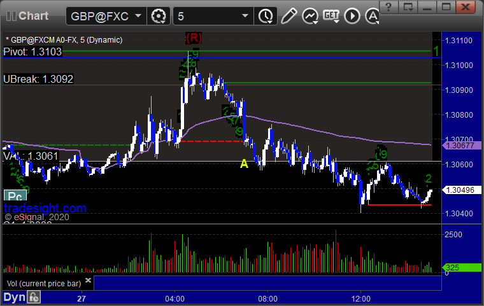Click the 2500 volume scale label

453,235
